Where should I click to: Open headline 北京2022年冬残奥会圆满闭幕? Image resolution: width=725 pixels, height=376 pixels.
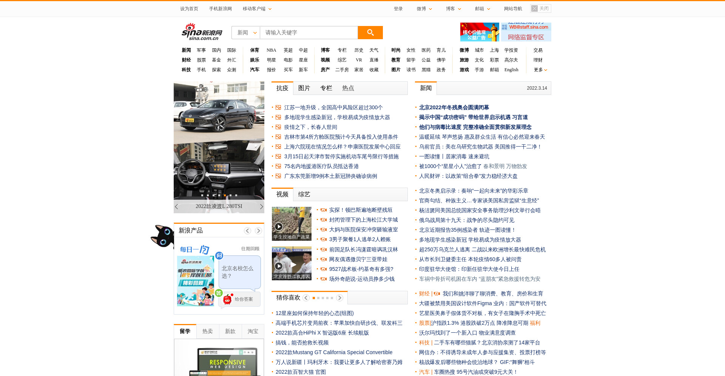[454, 108]
